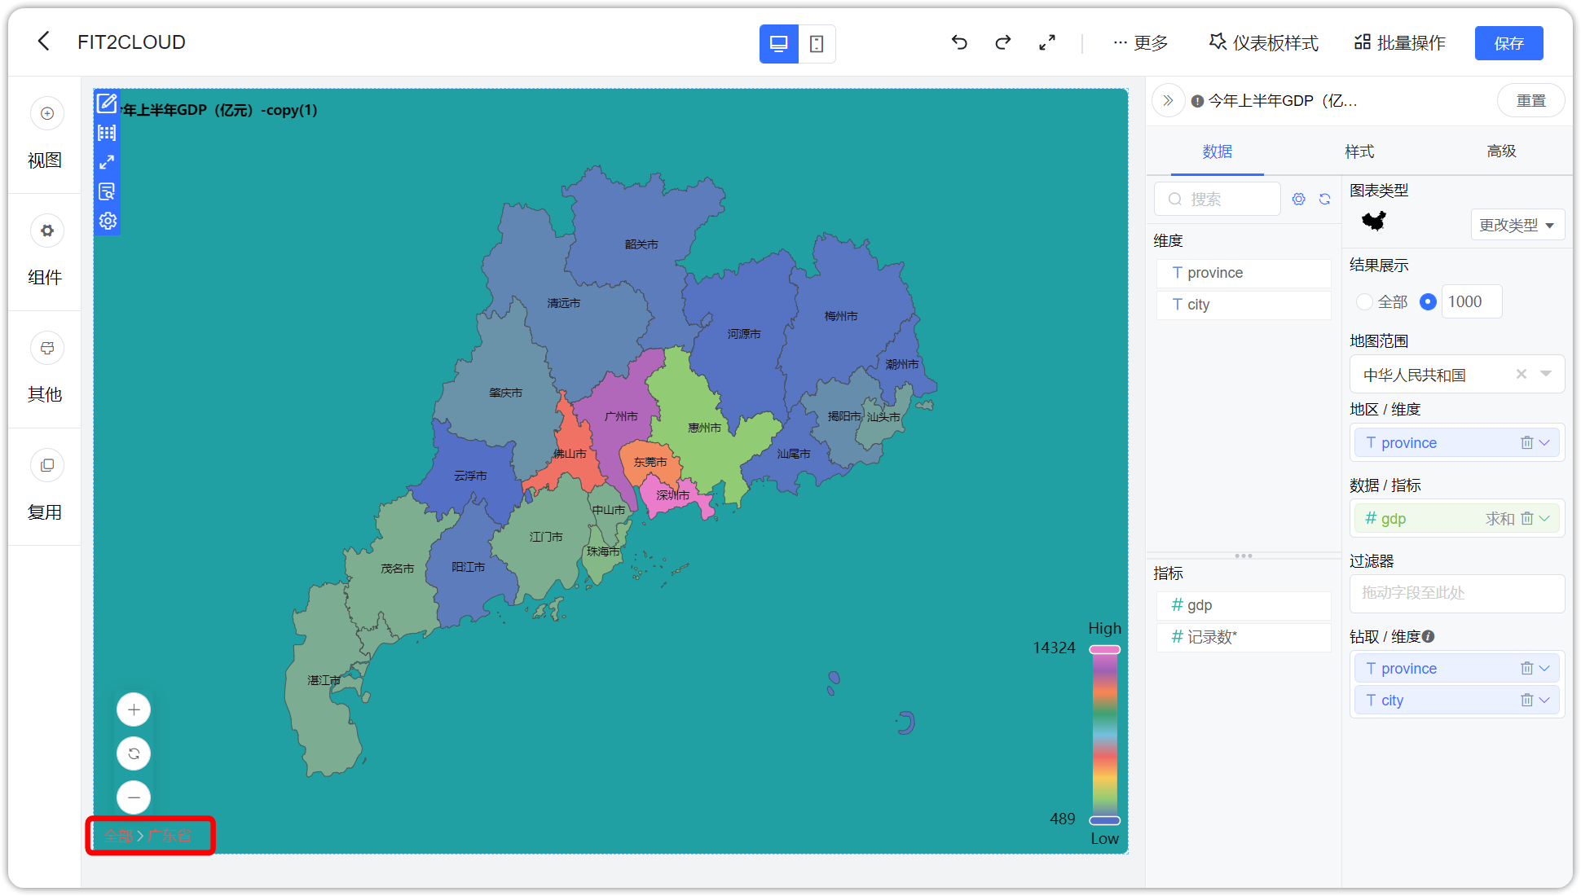Screen dimensions: 1581x896
Task: Click the enlarge arrows icon on the chart
Action: point(107,162)
